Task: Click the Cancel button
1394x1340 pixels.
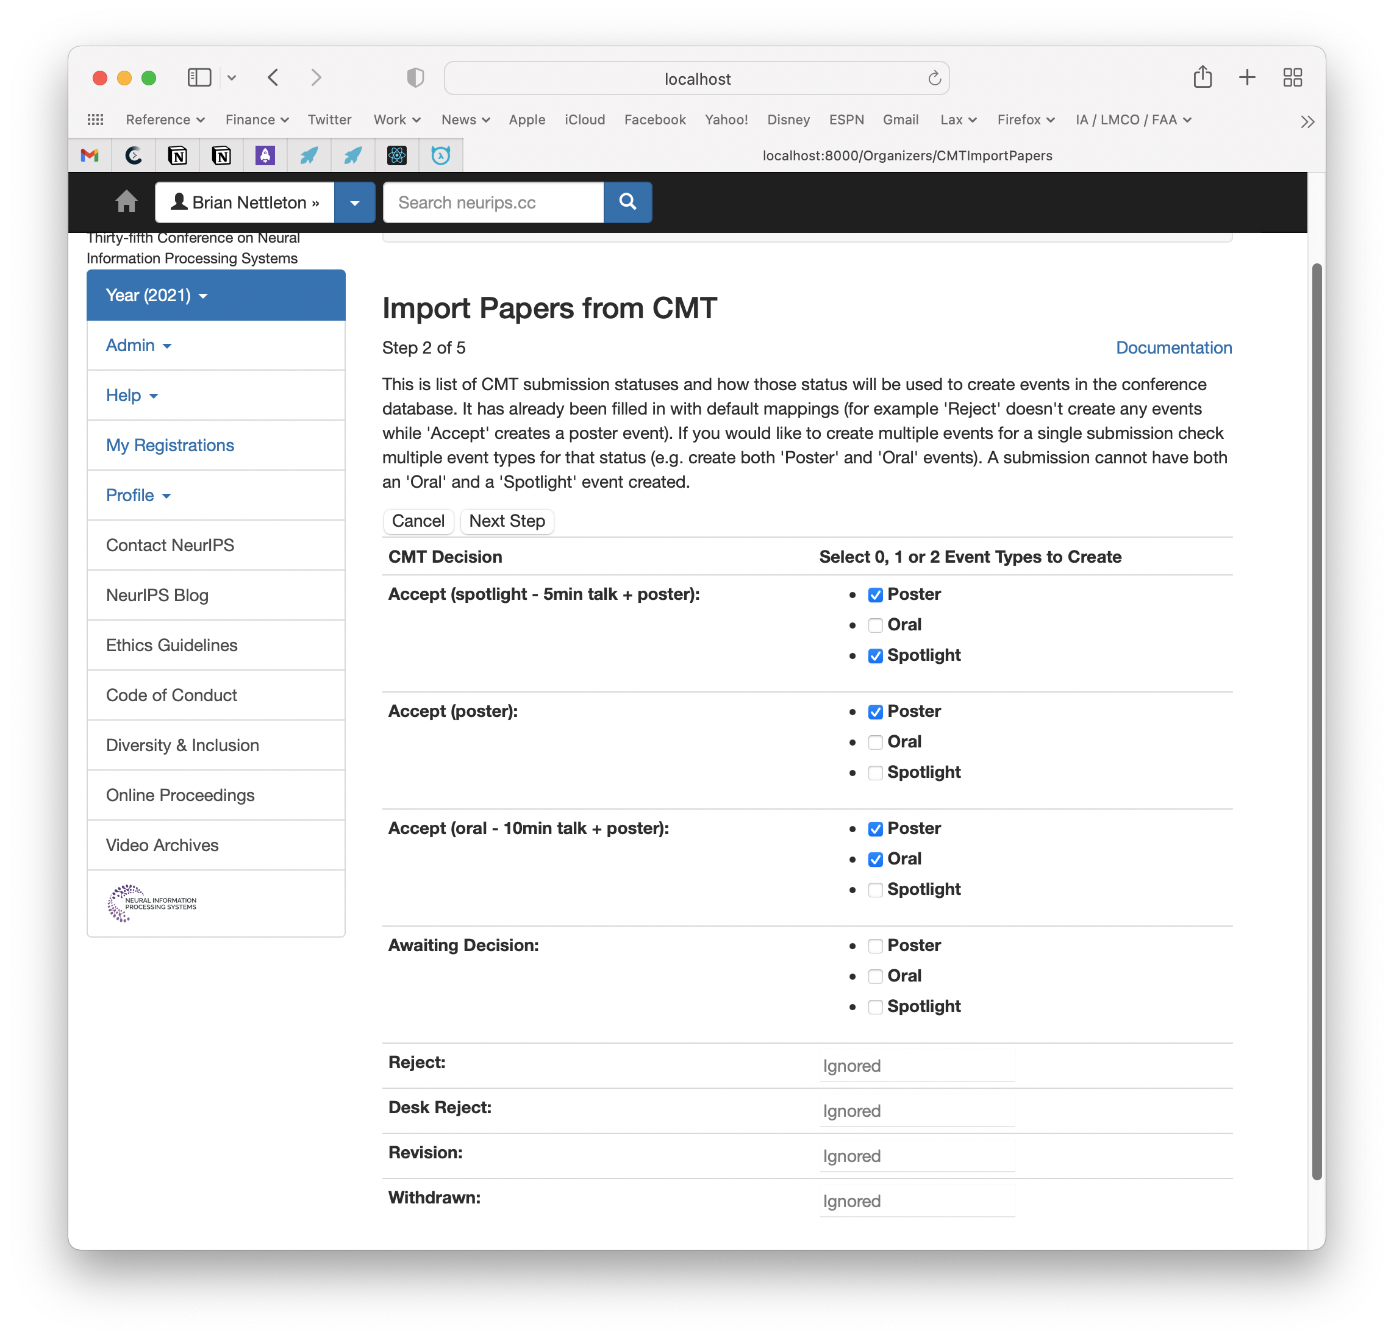Action: coord(418,520)
